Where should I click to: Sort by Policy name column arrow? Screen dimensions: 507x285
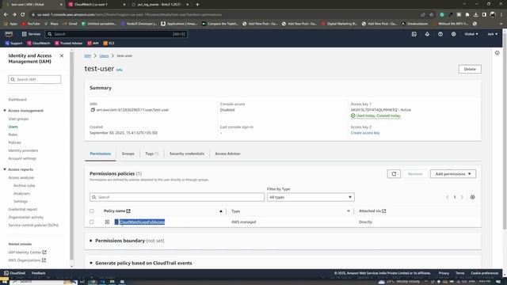[x=221, y=211]
